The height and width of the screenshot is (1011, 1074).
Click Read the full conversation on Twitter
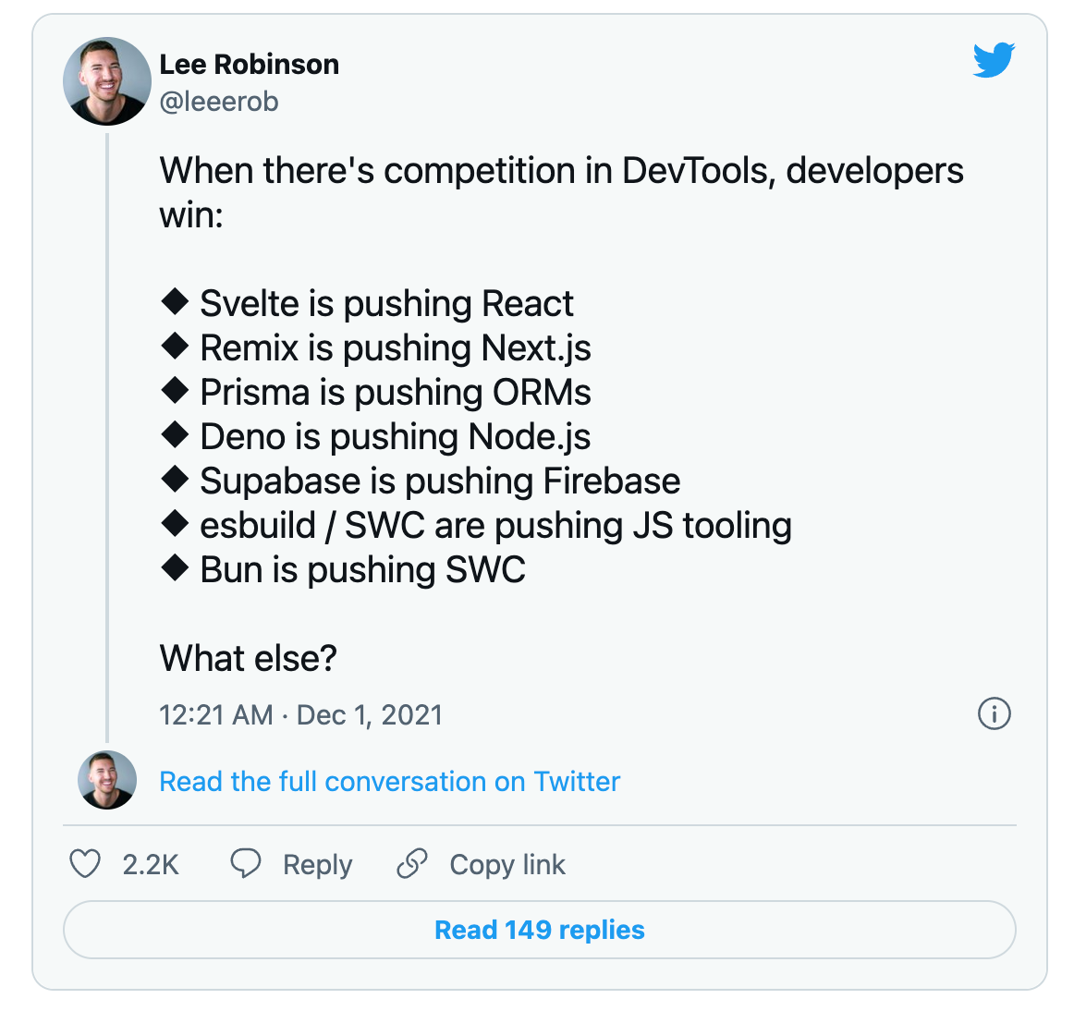coord(389,781)
